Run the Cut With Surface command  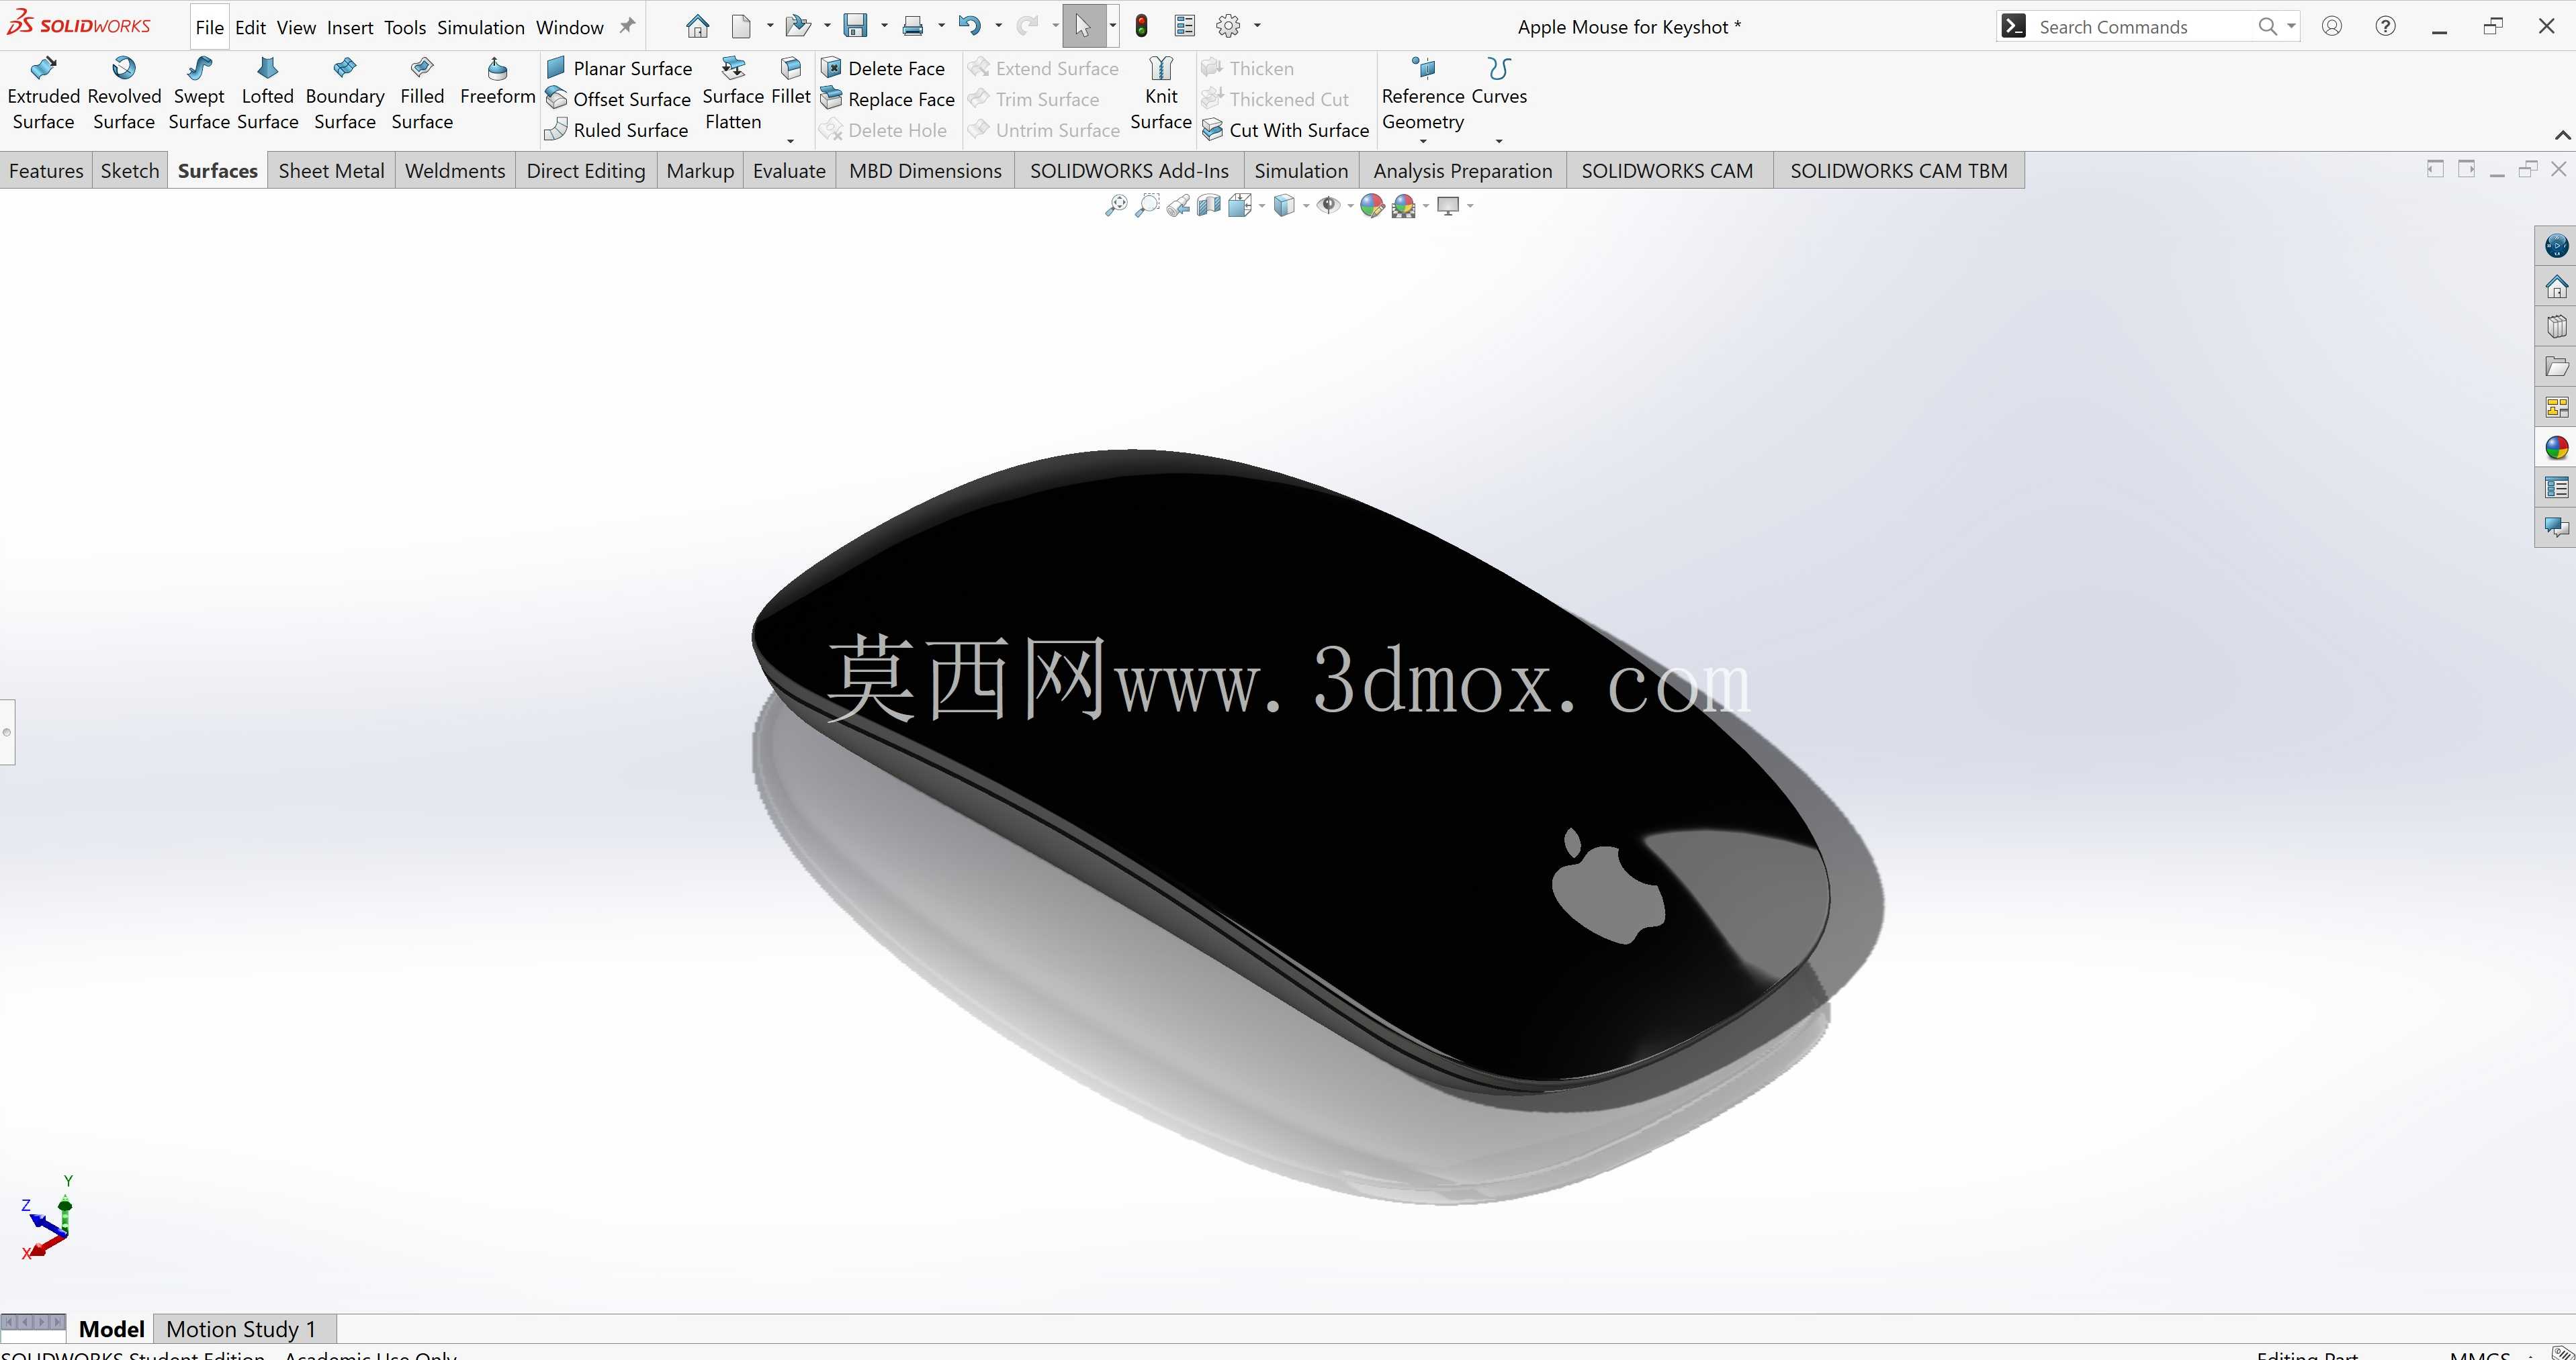[1286, 130]
